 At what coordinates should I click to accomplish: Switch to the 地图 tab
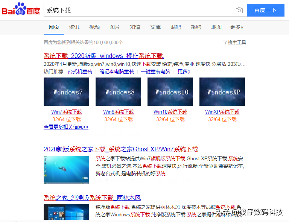click(216, 27)
